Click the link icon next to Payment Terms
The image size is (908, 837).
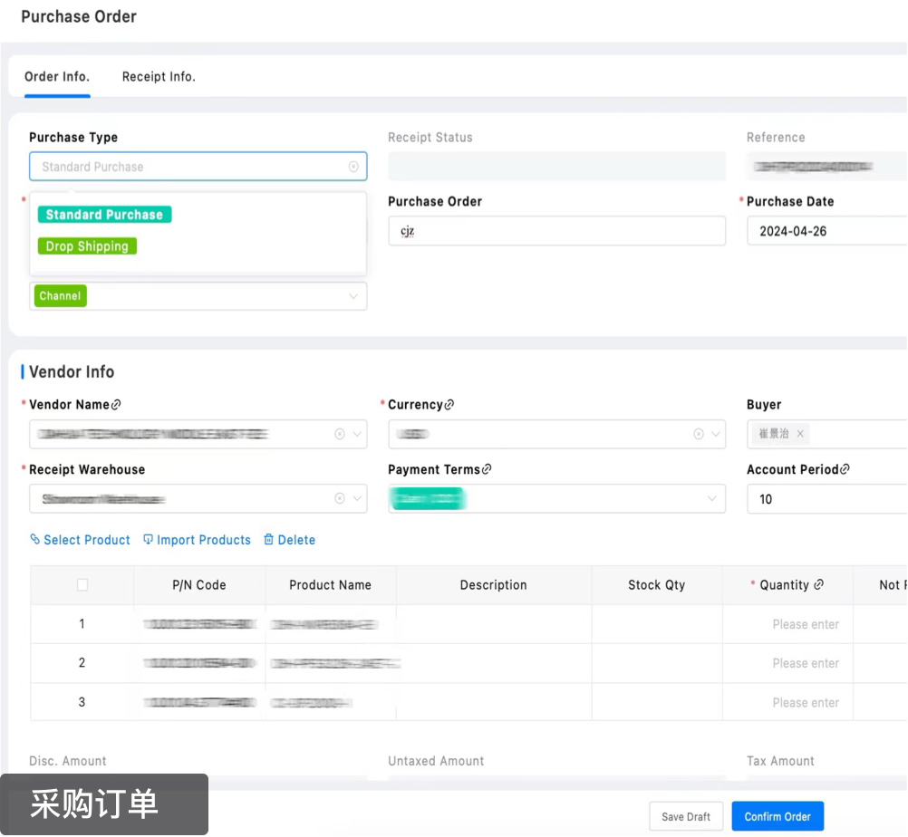point(487,469)
